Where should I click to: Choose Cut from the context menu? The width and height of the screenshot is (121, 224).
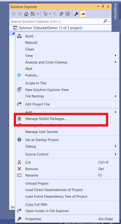point(28,162)
